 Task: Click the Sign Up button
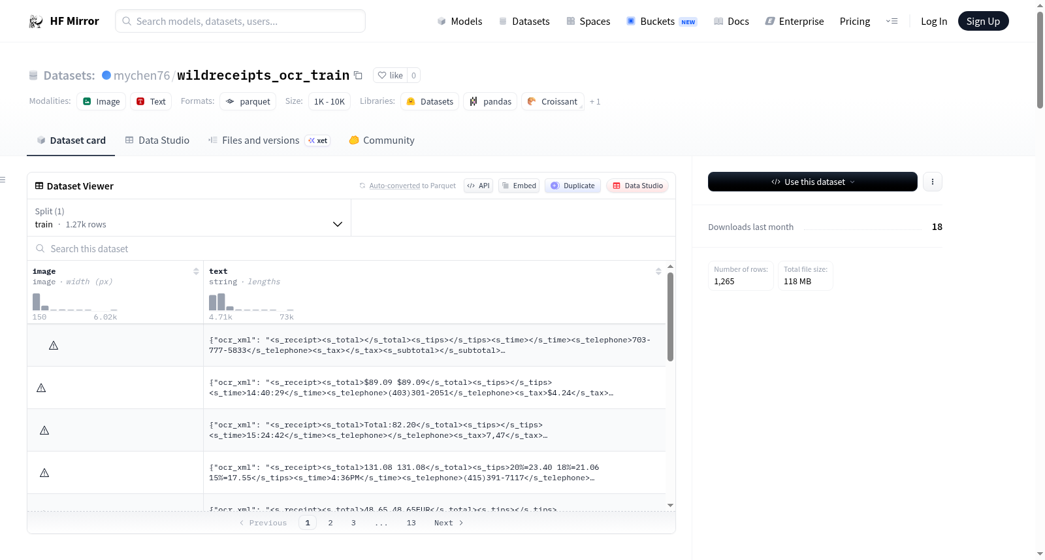tap(983, 21)
